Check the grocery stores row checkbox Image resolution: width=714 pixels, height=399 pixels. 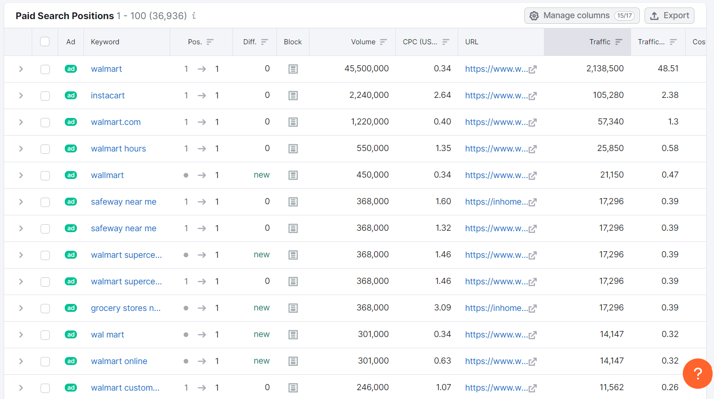[x=45, y=309]
